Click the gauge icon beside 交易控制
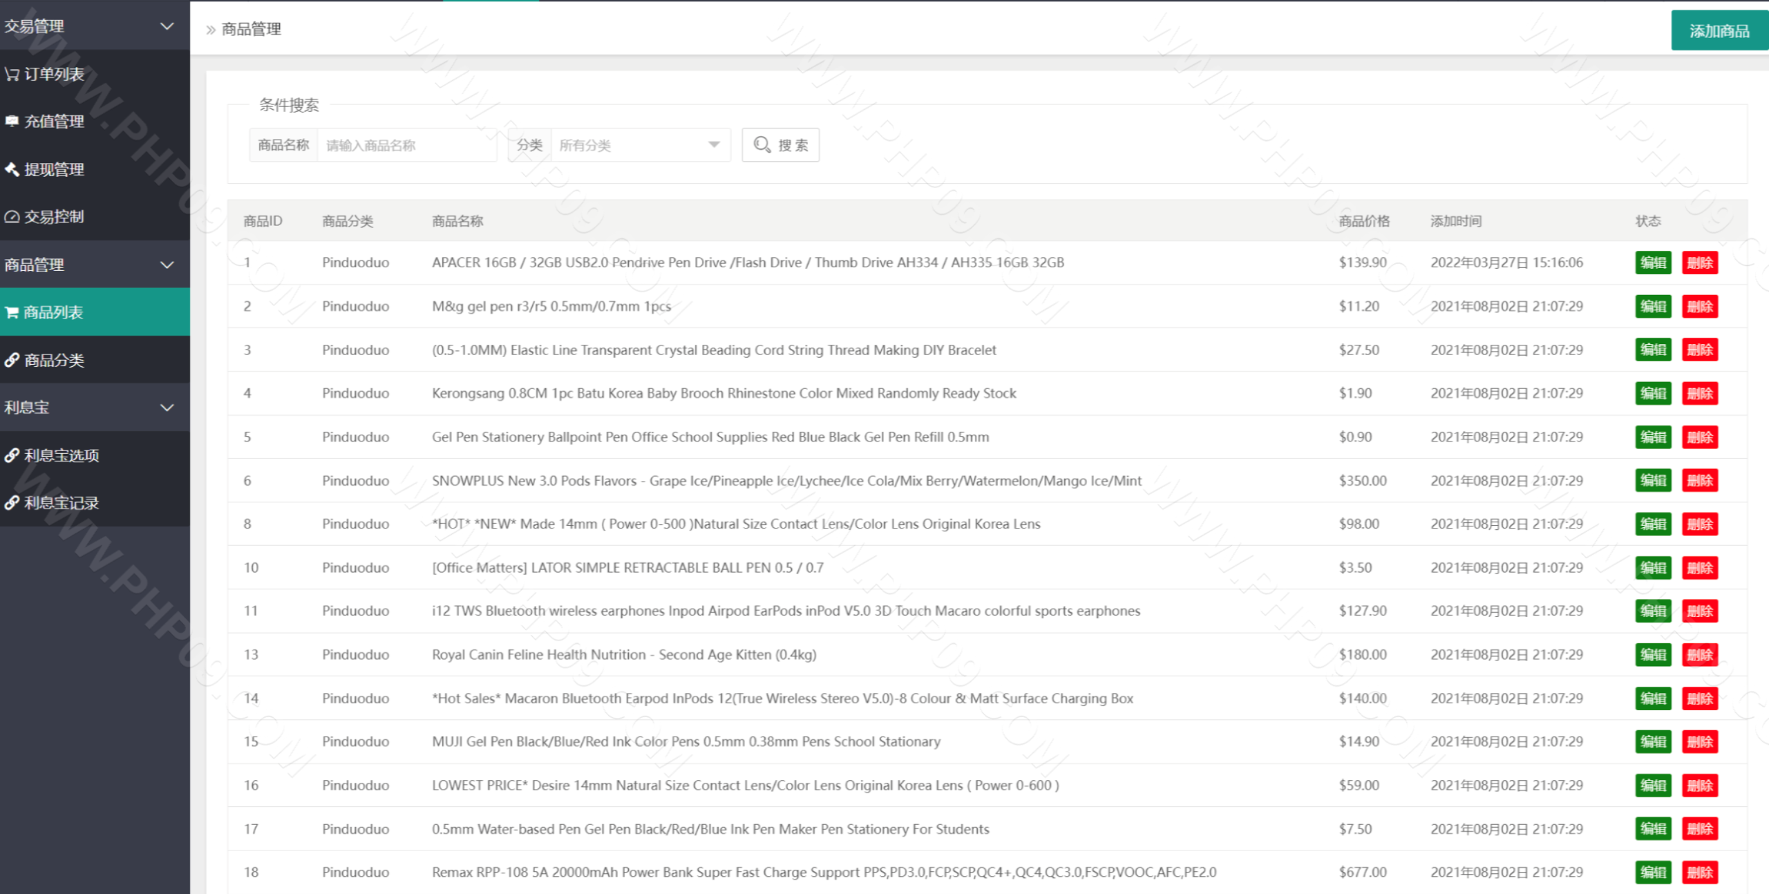The image size is (1769, 894). click(12, 217)
